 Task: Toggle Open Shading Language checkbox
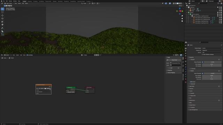tap(202, 55)
